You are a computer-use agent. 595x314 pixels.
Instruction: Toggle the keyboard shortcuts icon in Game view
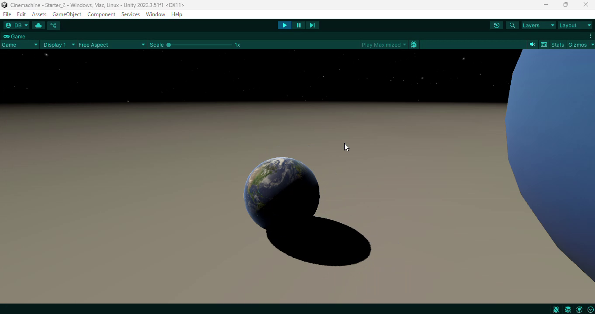544,45
